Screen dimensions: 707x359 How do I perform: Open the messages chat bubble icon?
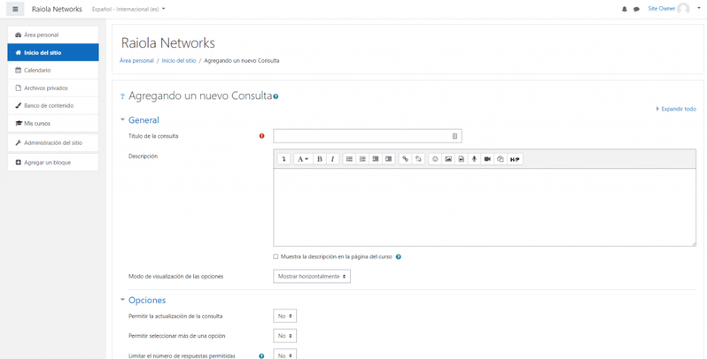tap(636, 9)
